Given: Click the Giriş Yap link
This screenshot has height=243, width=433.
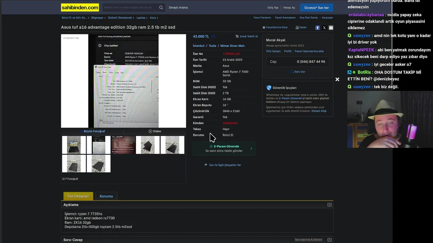Looking at the screenshot, I should pos(273,7).
